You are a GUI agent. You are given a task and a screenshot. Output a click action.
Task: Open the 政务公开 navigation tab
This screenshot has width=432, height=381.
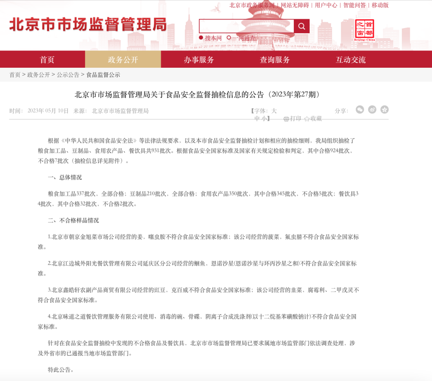(x=123, y=59)
